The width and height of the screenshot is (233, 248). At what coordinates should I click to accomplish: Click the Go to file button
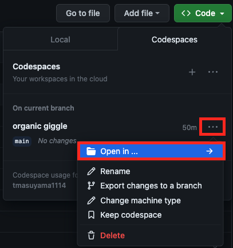(83, 13)
